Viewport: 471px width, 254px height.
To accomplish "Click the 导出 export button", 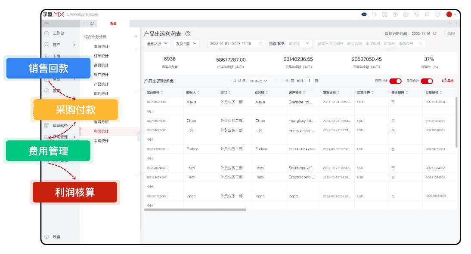I will click(448, 81).
